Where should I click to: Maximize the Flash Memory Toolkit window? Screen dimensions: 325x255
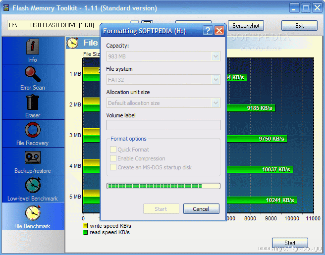click(x=306, y=8)
